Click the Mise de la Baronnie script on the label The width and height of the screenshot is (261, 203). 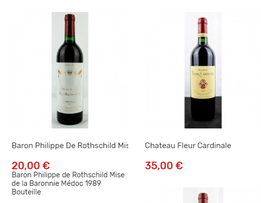coord(70,92)
